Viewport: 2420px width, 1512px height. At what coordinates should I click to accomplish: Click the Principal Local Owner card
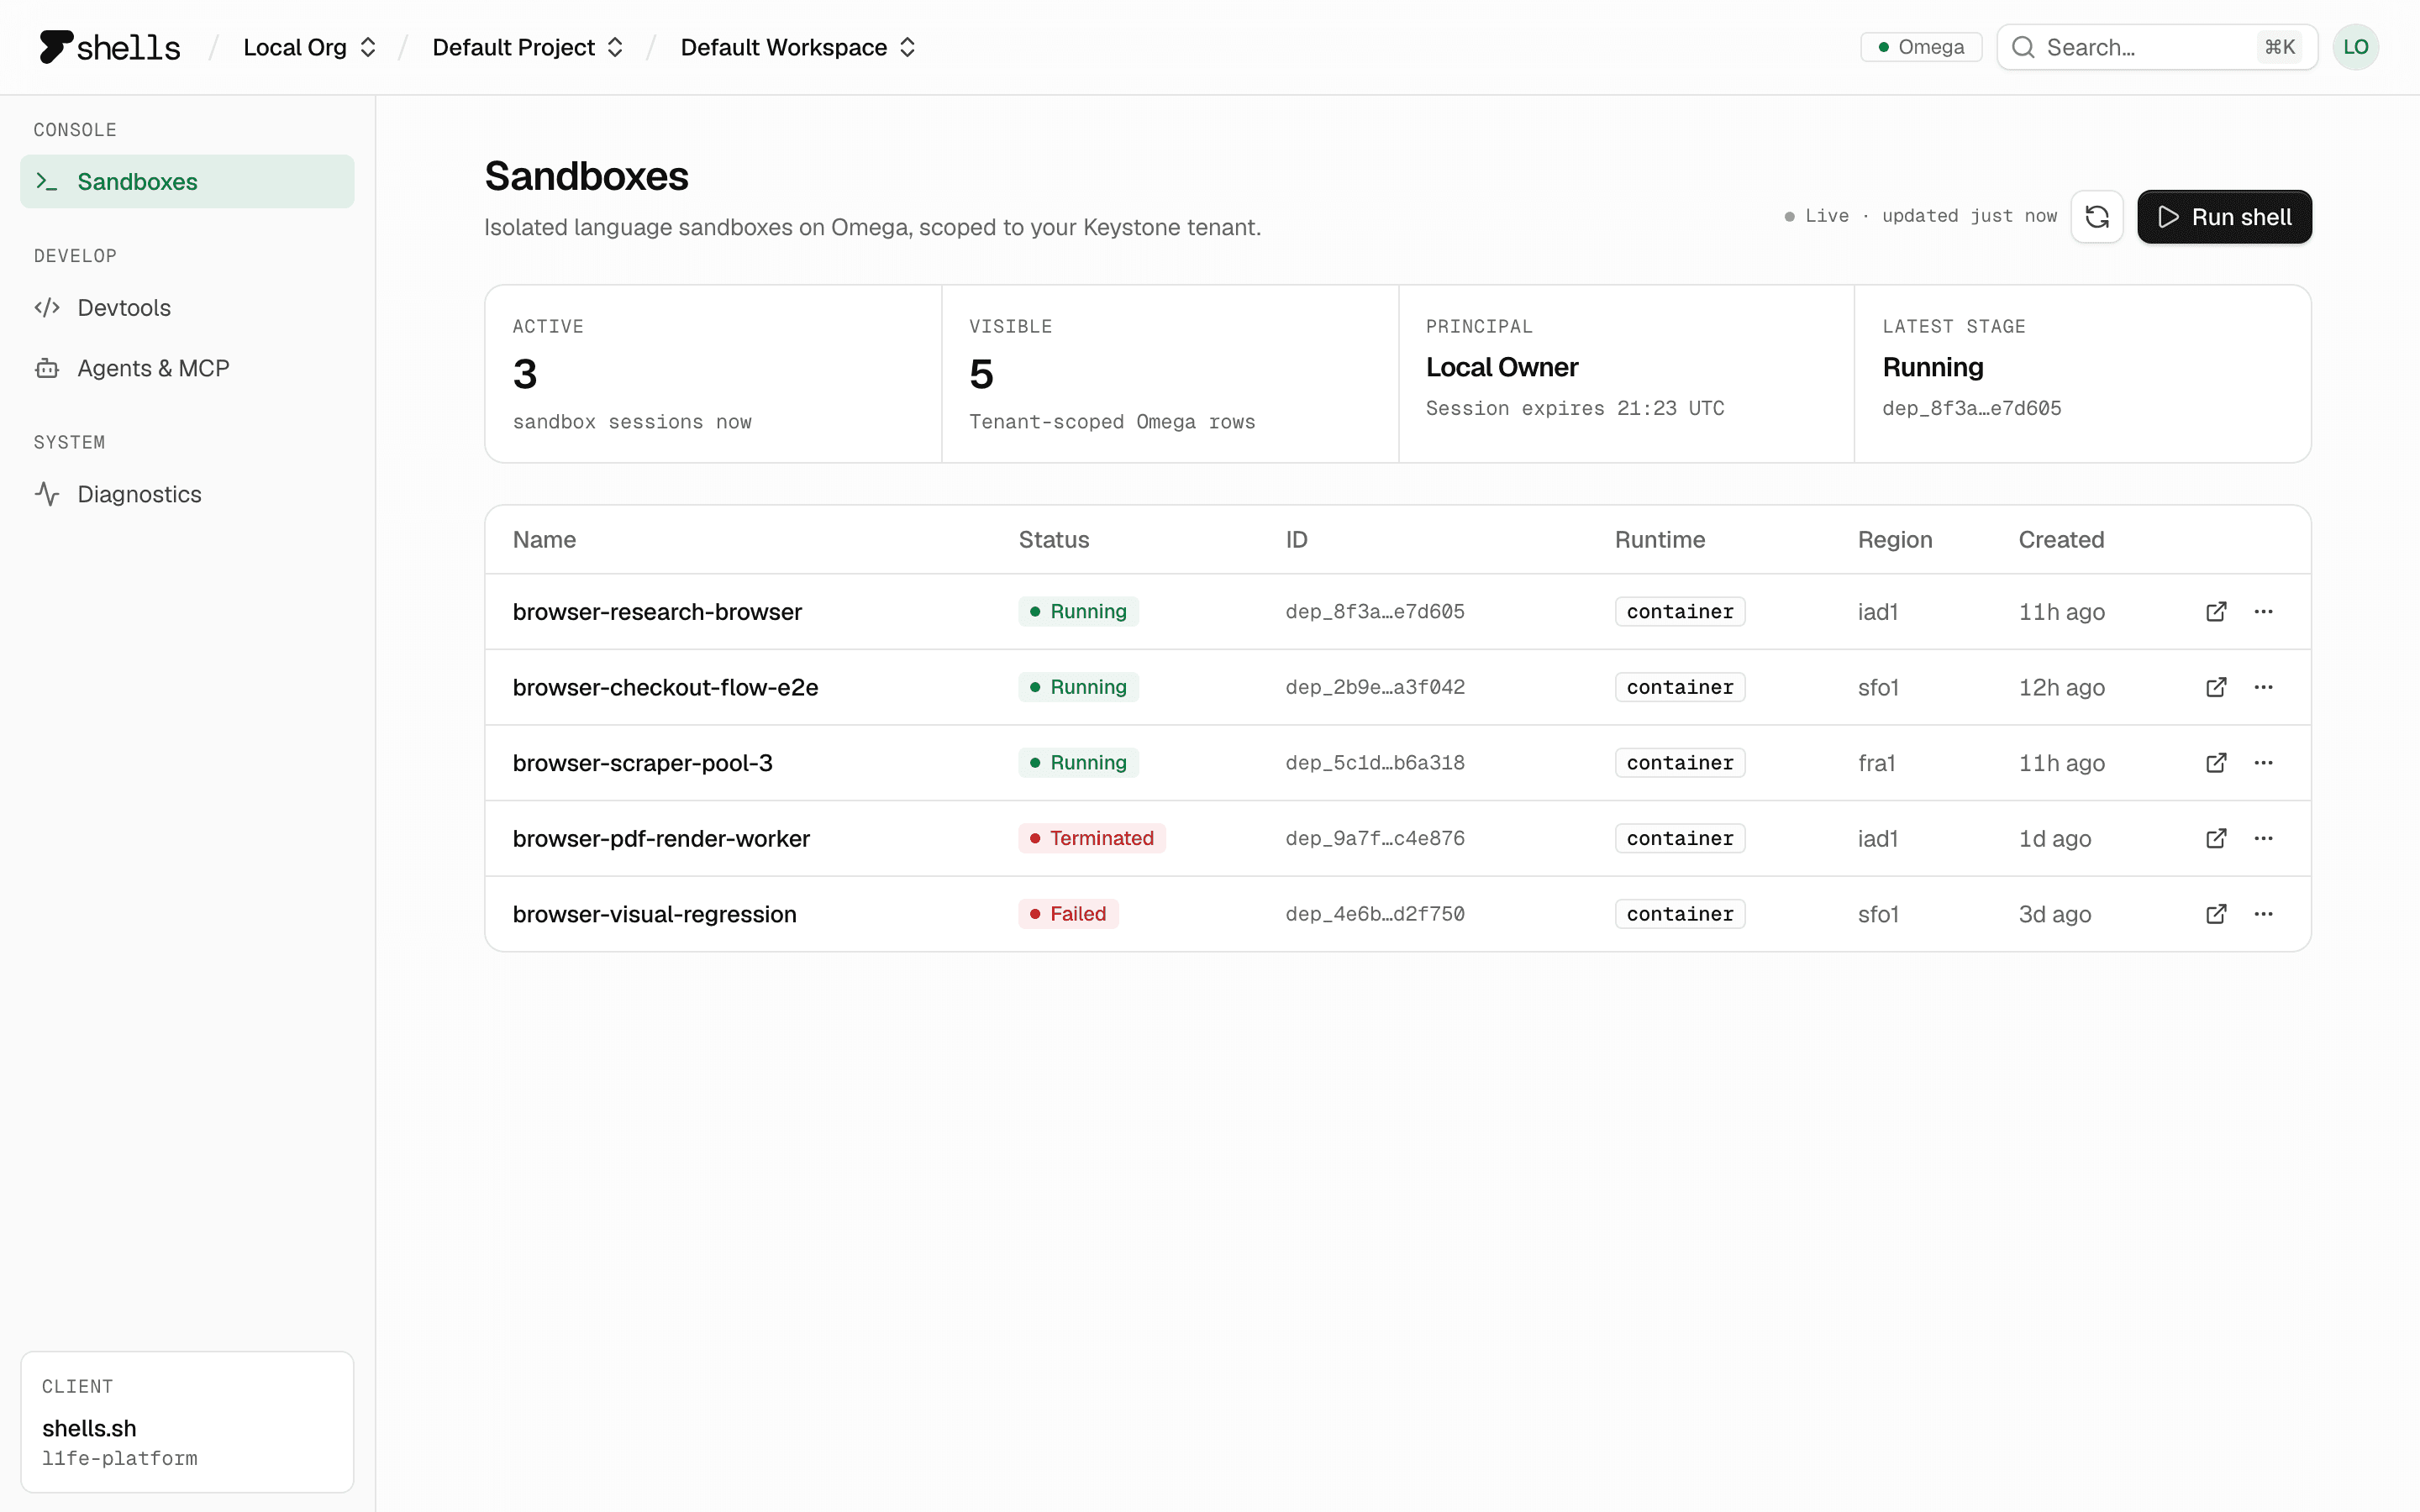click(1626, 374)
